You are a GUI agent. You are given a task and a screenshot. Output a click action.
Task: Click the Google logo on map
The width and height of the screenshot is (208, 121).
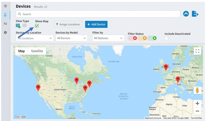point(20,116)
